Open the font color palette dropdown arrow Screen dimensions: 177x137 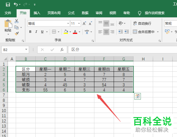pyautogui.click(x=80, y=32)
